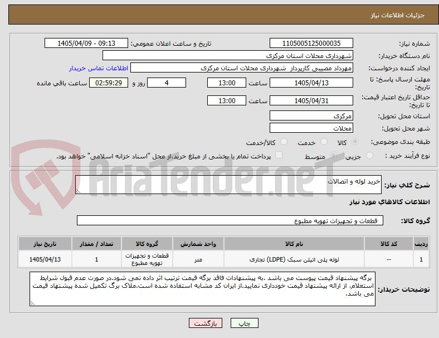
Task: Click the گروه کالا field
Action: pos(230,220)
